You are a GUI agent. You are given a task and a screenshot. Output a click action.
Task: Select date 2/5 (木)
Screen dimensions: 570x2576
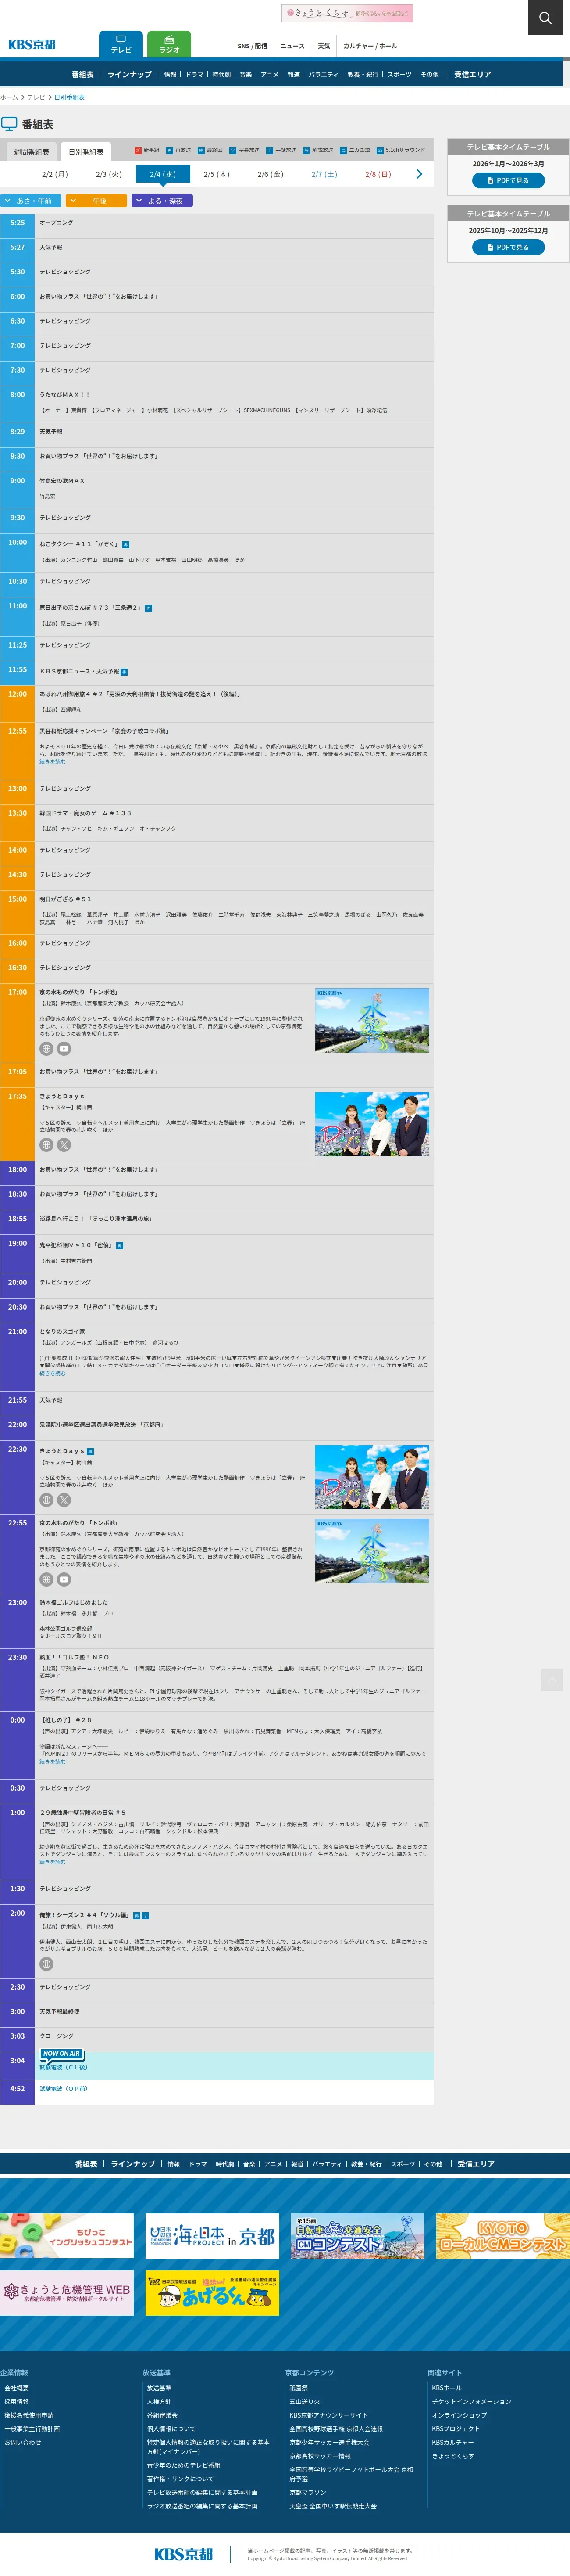pyautogui.click(x=217, y=174)
